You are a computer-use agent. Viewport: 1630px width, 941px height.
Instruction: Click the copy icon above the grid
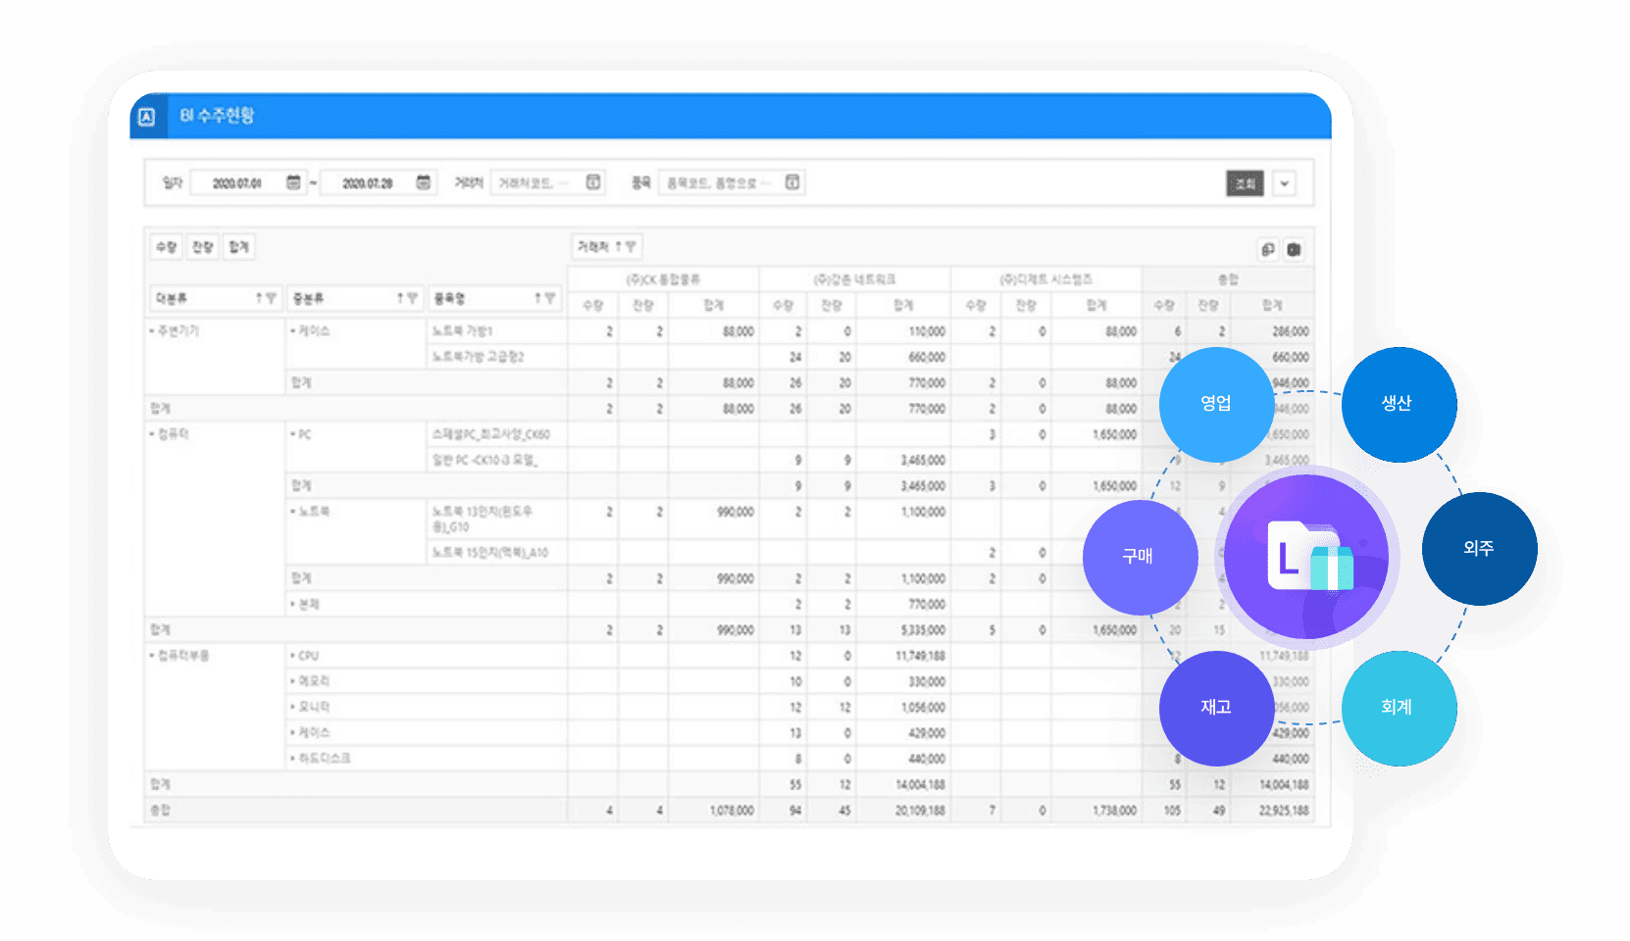1268,250
